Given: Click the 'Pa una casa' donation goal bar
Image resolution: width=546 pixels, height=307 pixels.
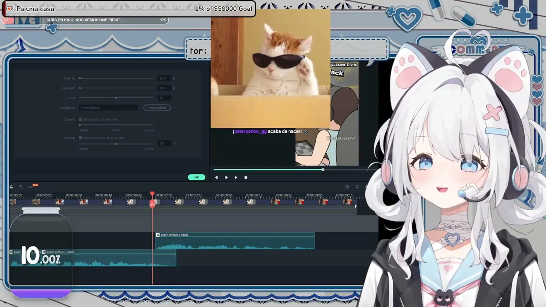Looking at the screenshot, I should click(x=128, y=9).
